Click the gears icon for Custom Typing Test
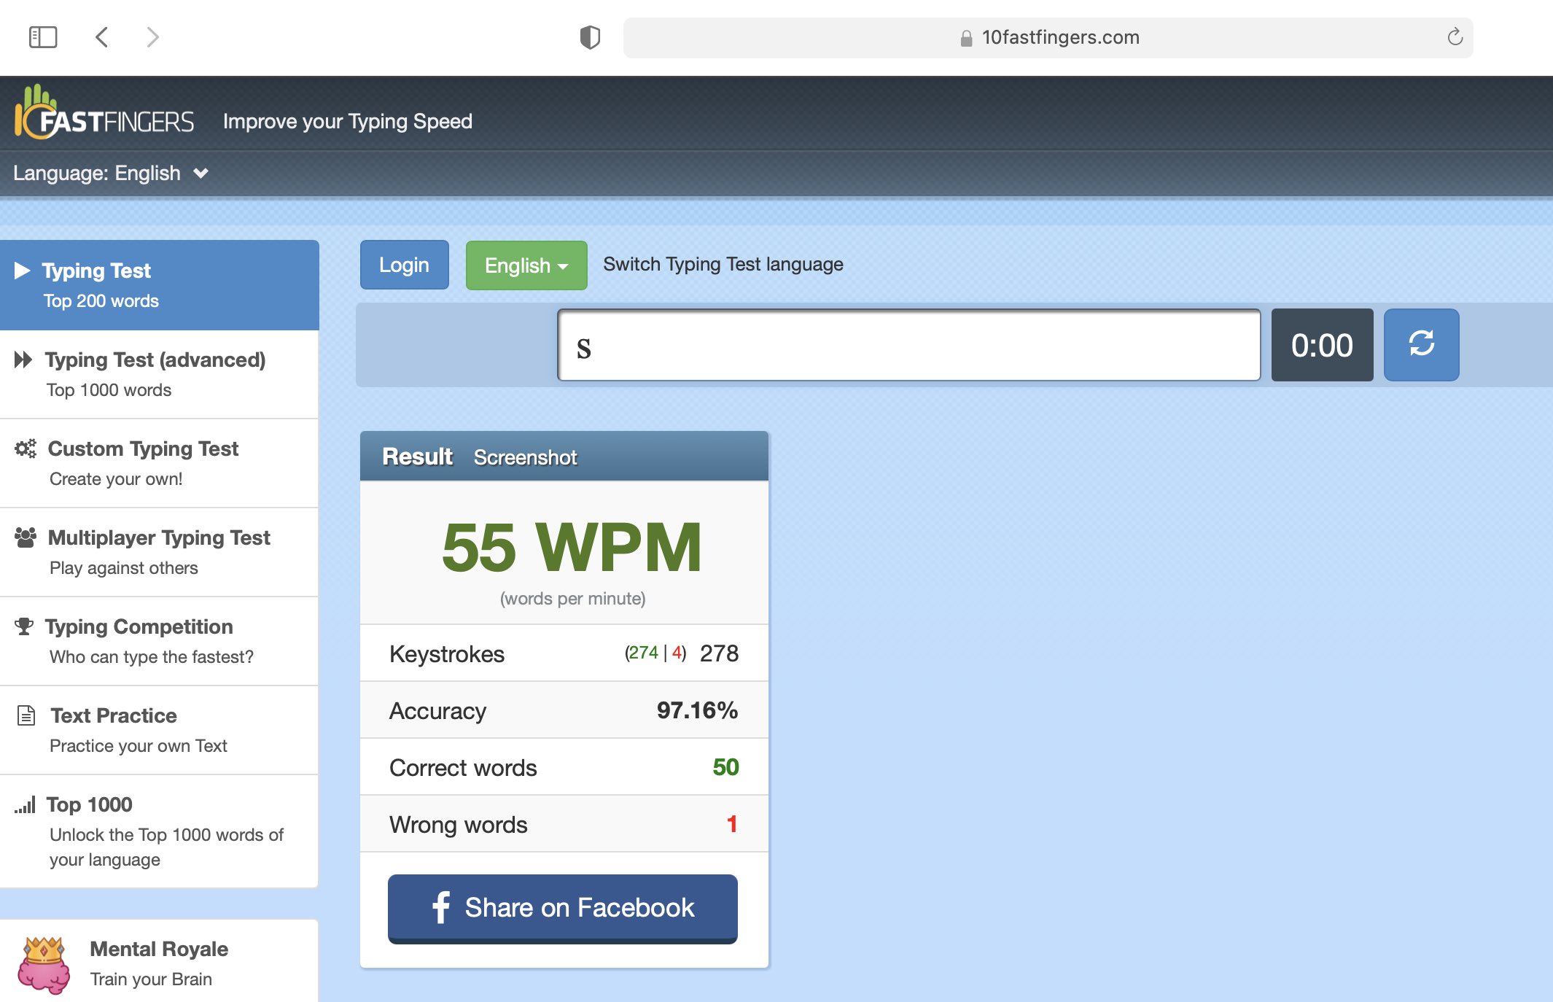 click(26, 448)
